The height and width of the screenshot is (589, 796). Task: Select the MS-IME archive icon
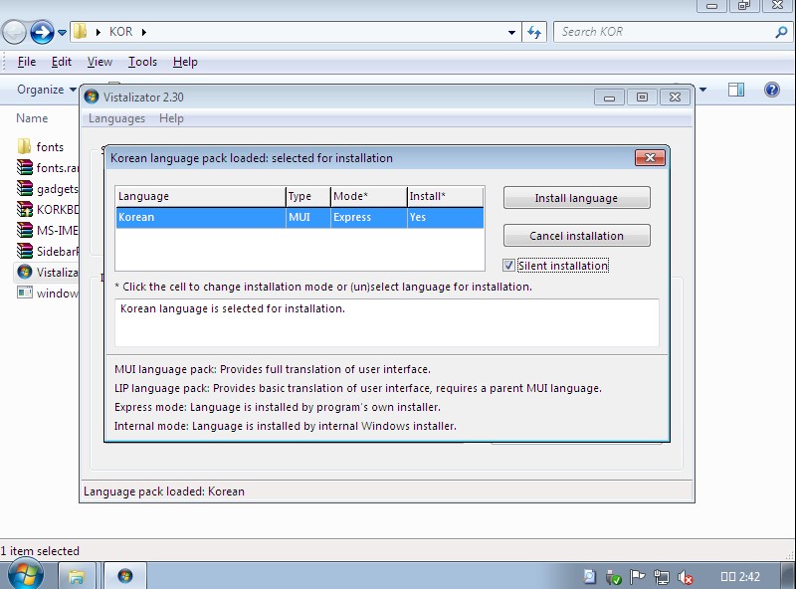(x=24, y=230)
